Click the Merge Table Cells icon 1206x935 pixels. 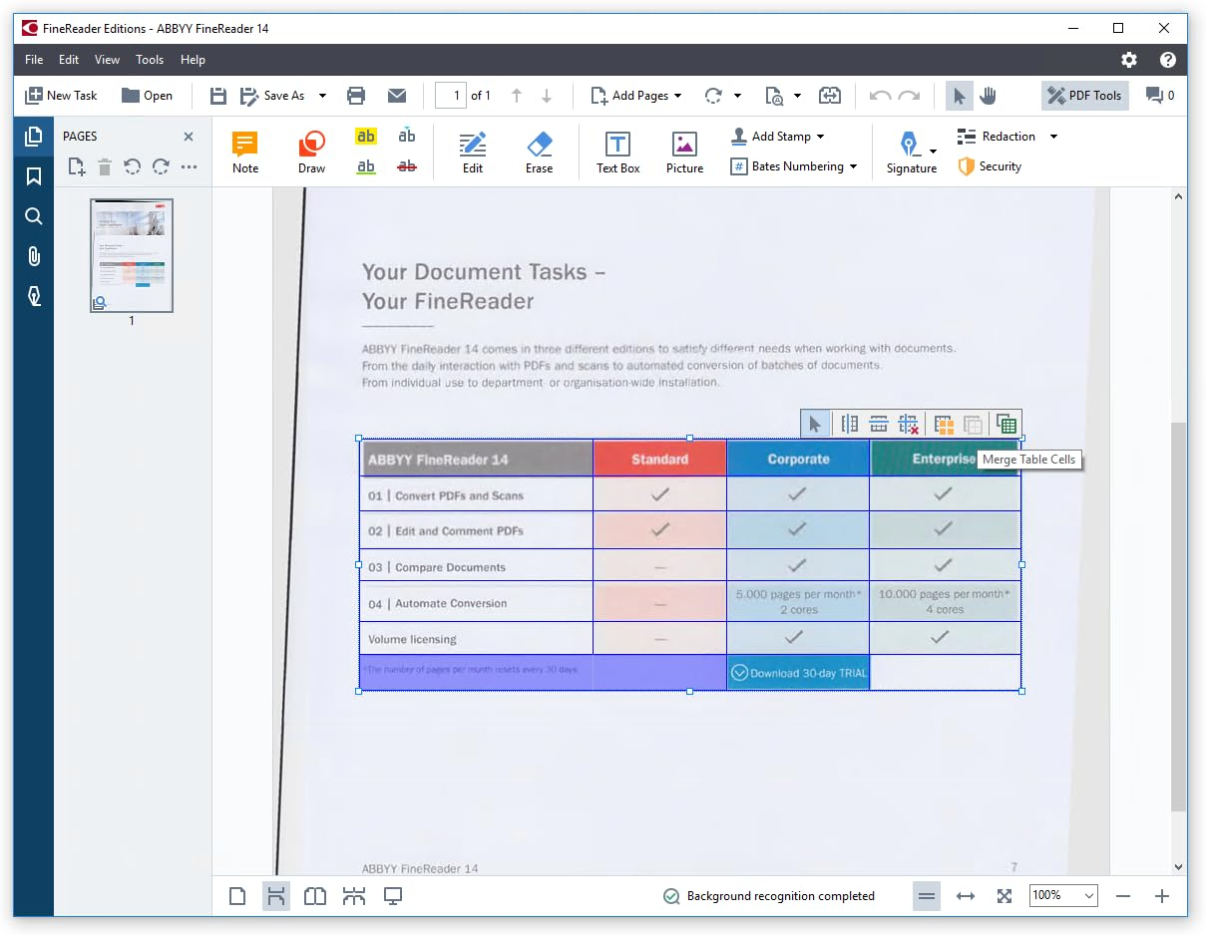pos(944,425)
